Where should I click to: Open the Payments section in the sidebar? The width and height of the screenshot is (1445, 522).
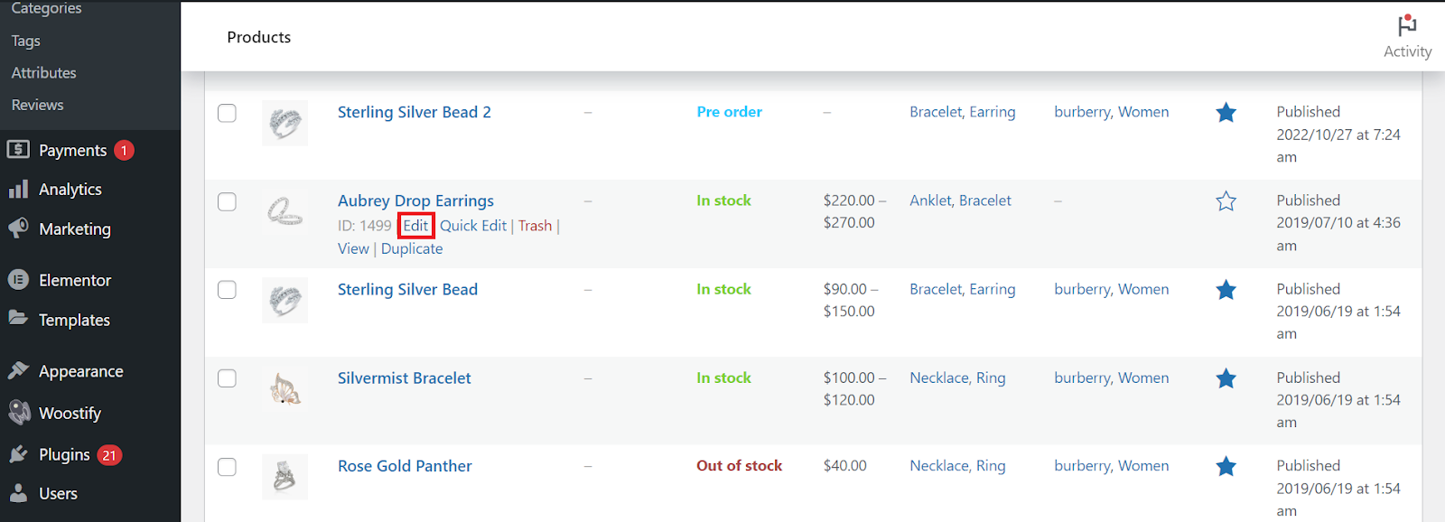click(x=72, y=150)
